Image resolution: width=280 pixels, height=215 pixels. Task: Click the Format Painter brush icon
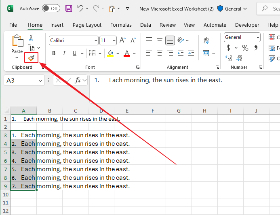point(32,58)
